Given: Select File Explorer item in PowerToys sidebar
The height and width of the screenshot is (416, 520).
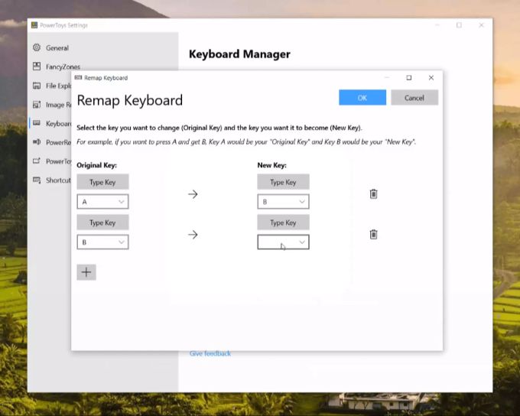Looking at the screenshot, I should [x=50, y=86].
